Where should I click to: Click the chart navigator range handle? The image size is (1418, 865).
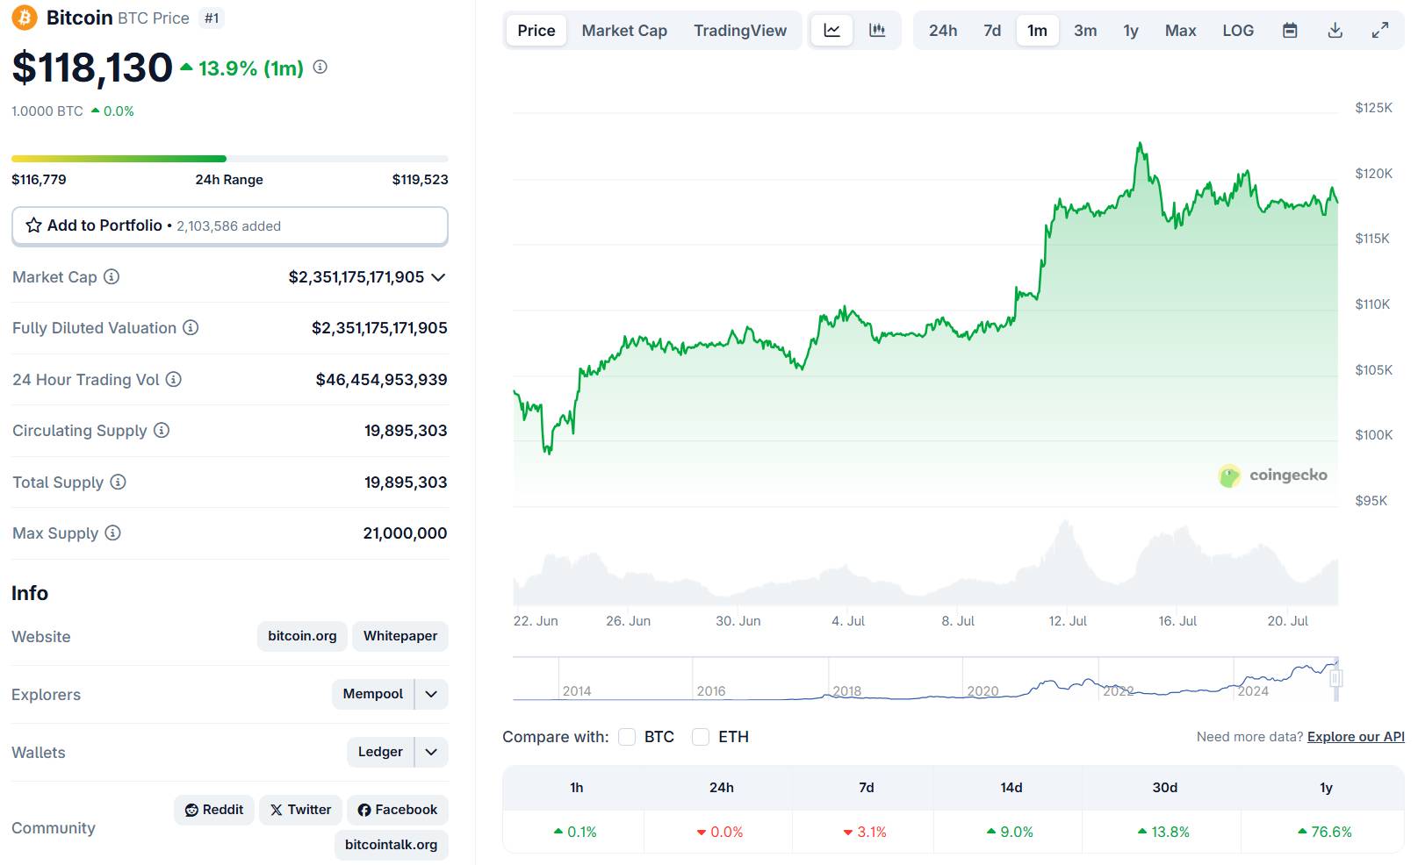(x=1335, y=678)
